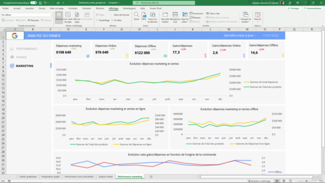Click the PERFORMANCE chart icon in sidebar
Viewport: 325px width, 183px height.
coord(12,49)
